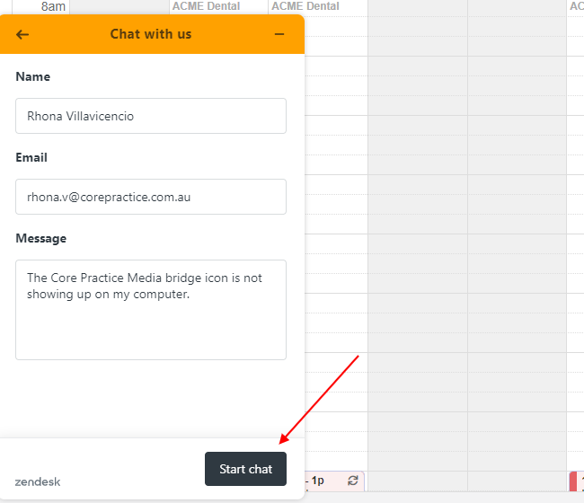Start the chat with the Start chat button

pyautogui.click(x=245, y=469)
